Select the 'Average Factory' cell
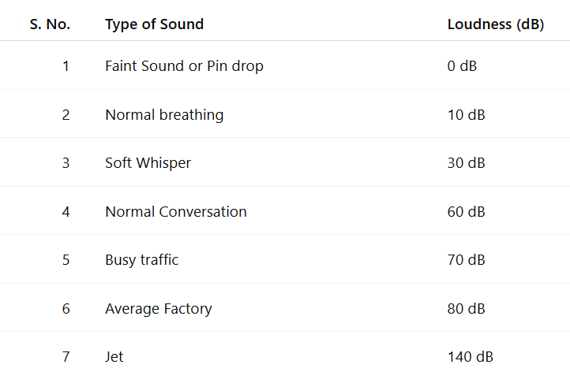The width and height of the screenshot is (570, 383). click(x=158, y=309)
